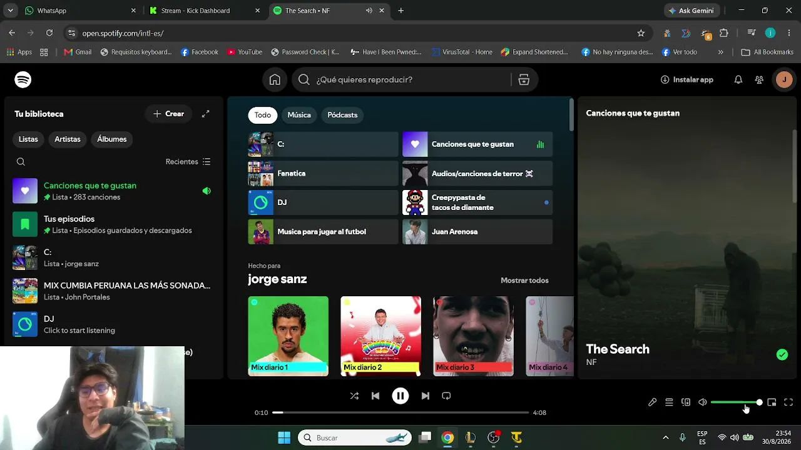Open the Fanatica shortcut card
801x450 pixels.
tap(323, 173)
